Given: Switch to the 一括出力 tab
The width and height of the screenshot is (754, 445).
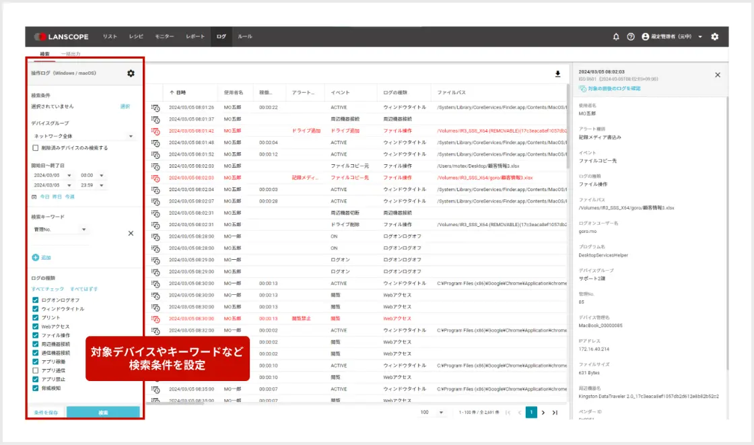Looking at the screenshot, I should pos(71,54).
